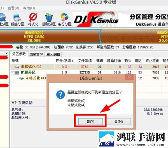Click the 格式化 (Format) toolbar icon

(33, 20)
